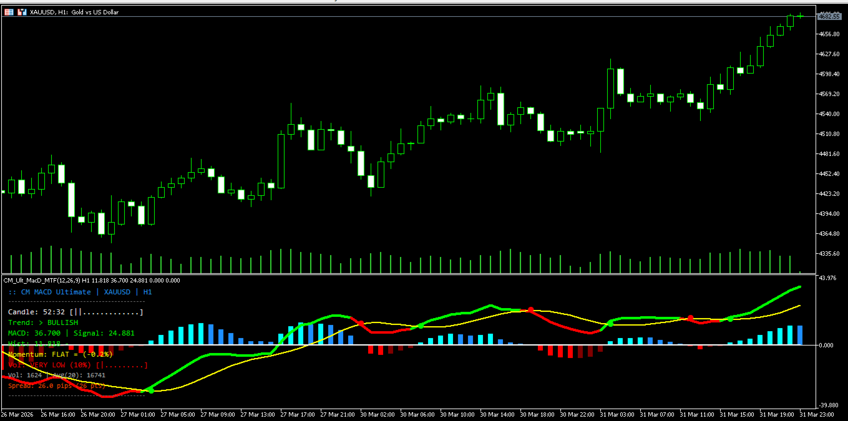Click the 4598.40 price axis label
The width and height of the screenshot is (848, 421).
(831, 74)
